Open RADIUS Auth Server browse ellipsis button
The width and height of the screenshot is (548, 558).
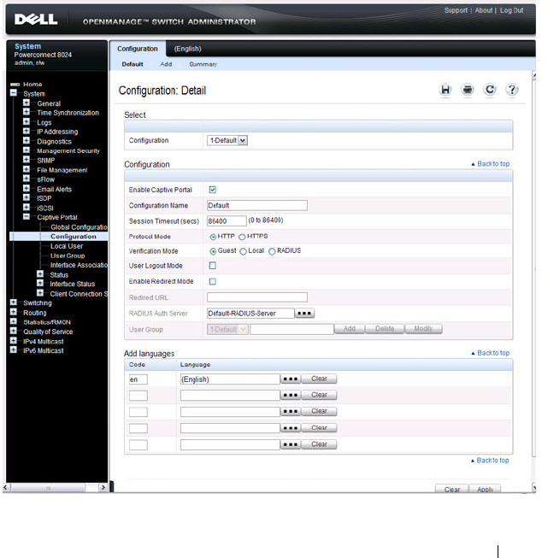click(x=304, y=313)
